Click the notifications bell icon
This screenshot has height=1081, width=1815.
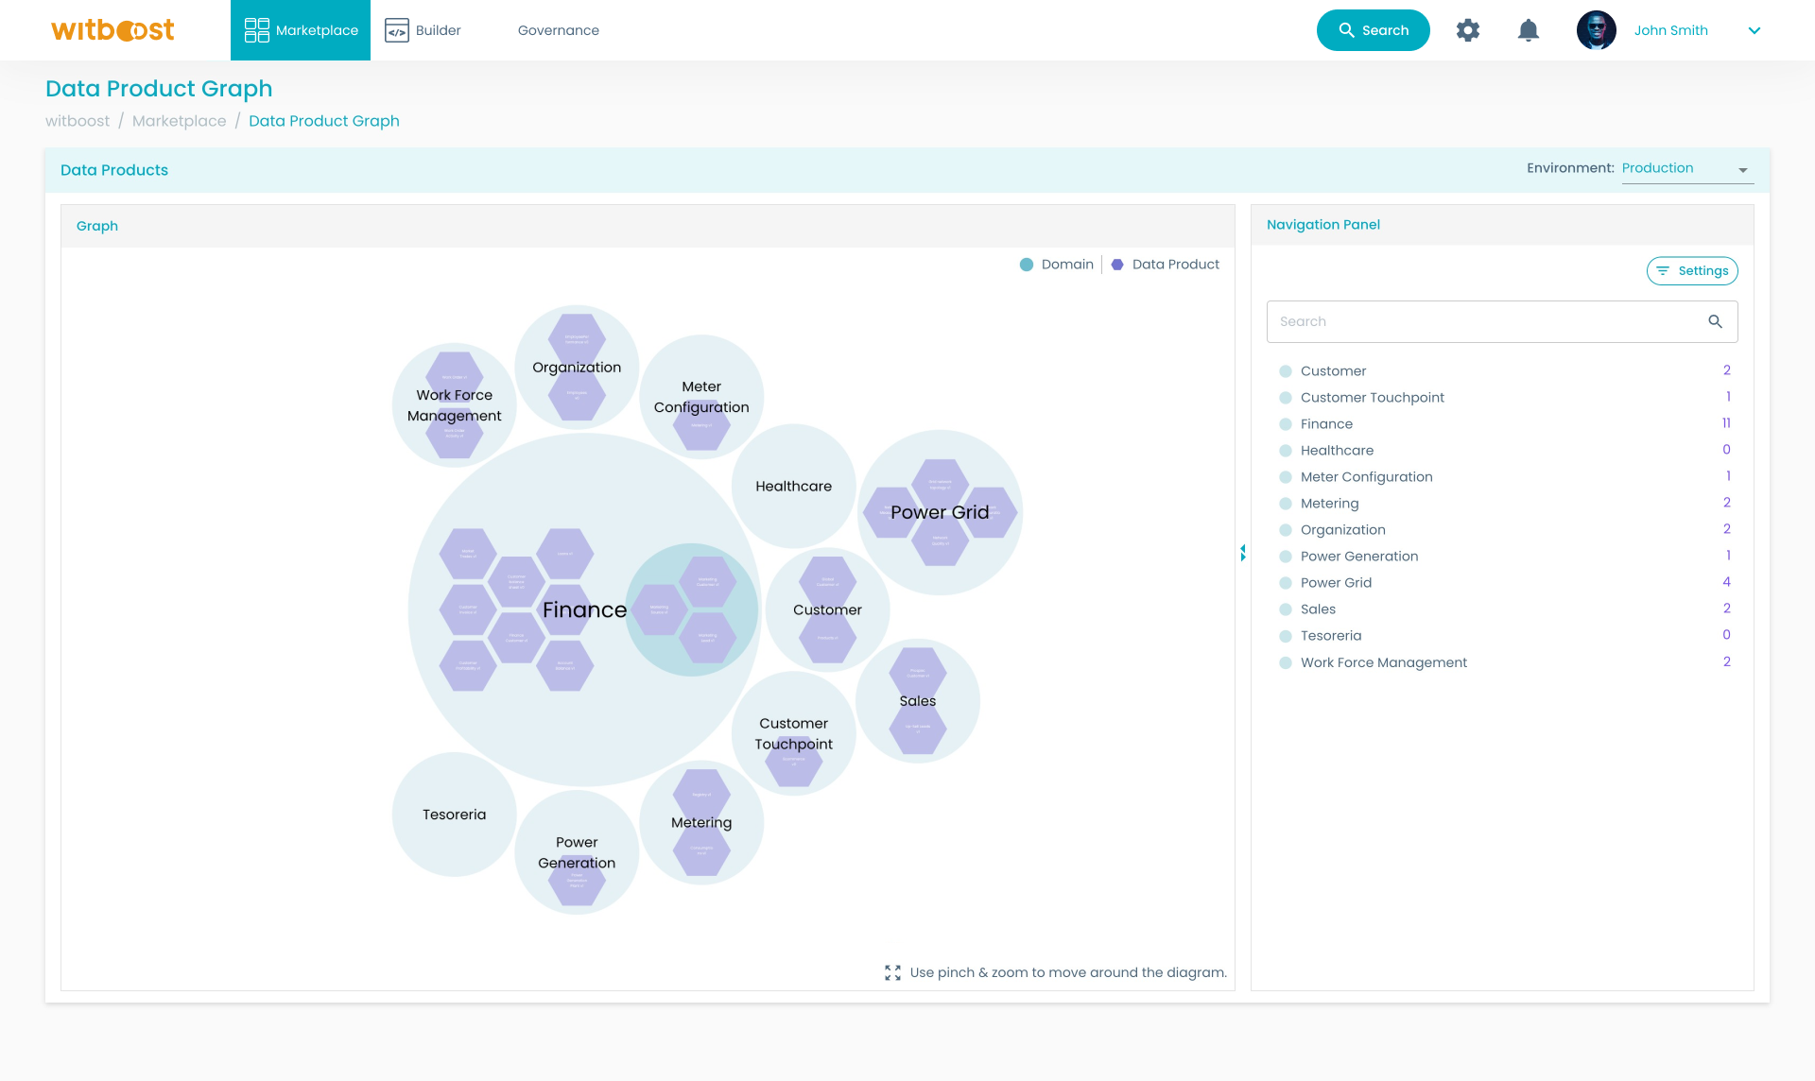tap(1528, 30)
